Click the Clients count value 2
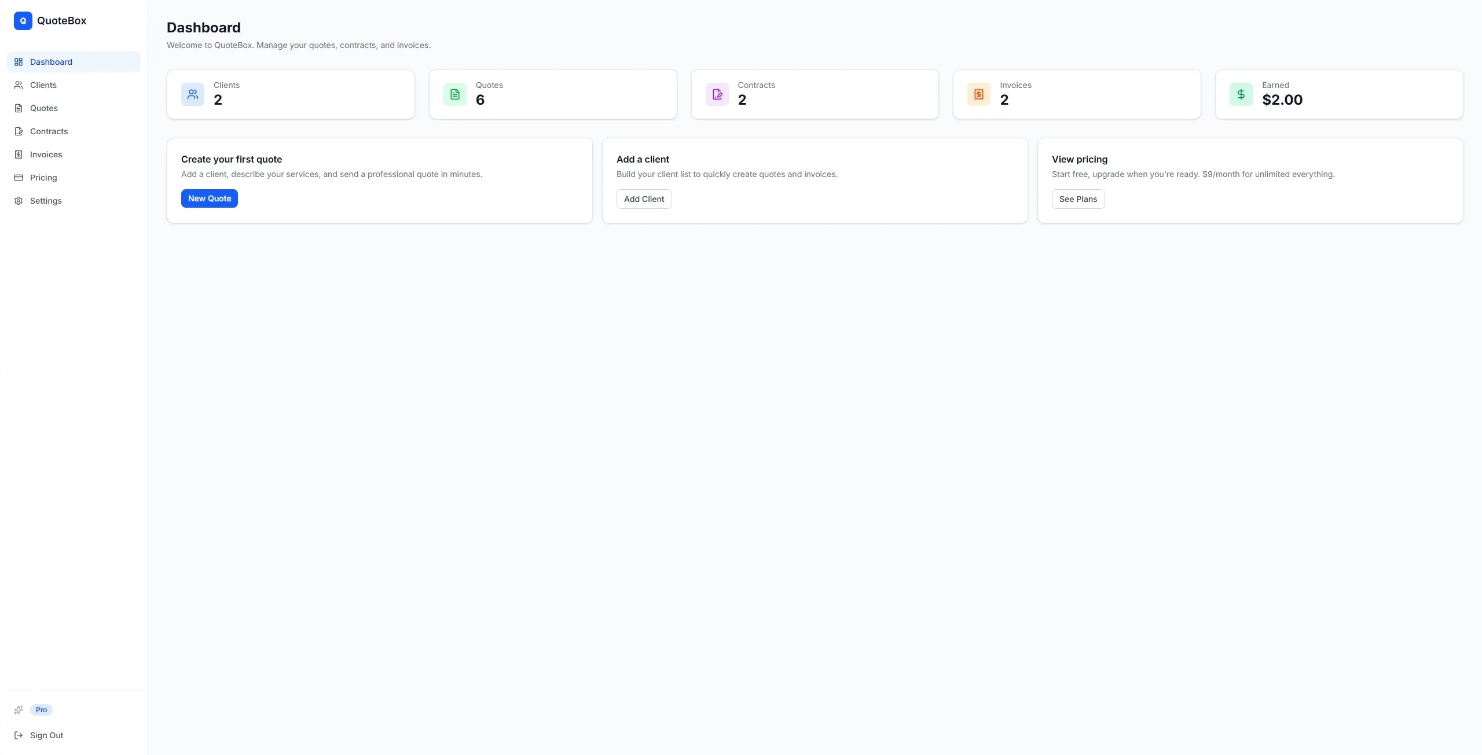This screenshot has width=1482, height=755. (218, 100)
